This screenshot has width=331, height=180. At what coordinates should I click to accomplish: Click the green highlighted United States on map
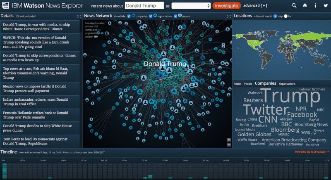(x=256, y=43)
